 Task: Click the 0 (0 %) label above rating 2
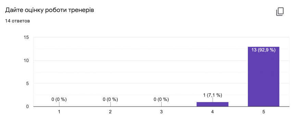[x=110, y=100]
